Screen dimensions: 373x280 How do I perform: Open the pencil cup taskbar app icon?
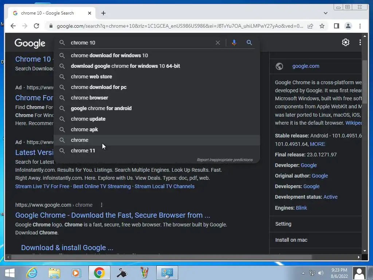[144, 273]
